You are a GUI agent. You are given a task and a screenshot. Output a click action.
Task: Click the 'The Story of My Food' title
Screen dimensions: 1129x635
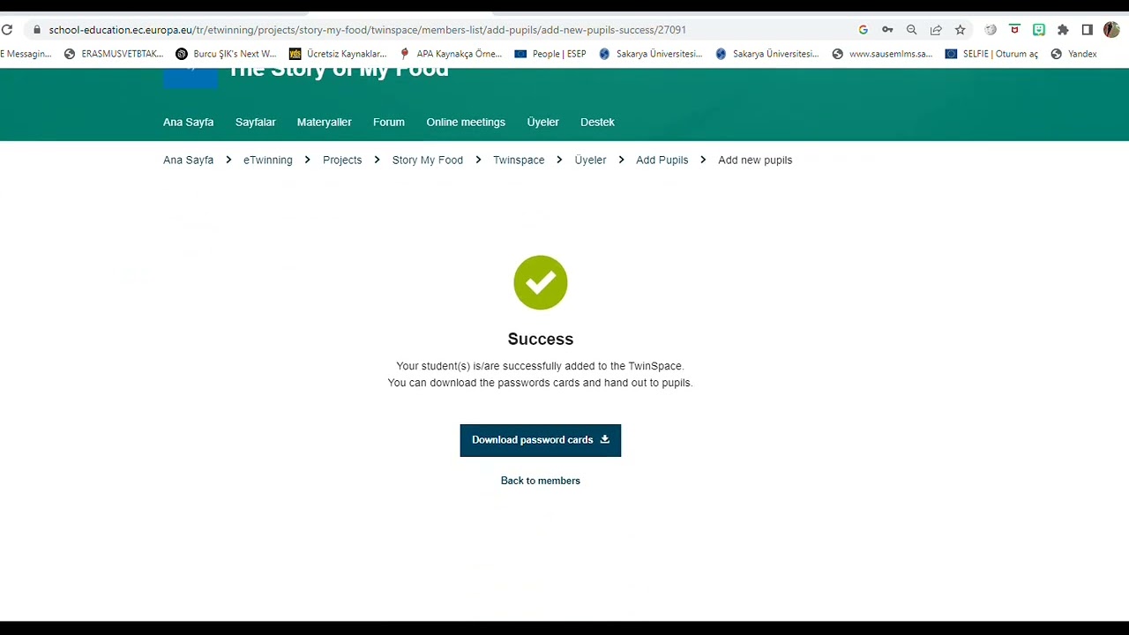(339, 72)
